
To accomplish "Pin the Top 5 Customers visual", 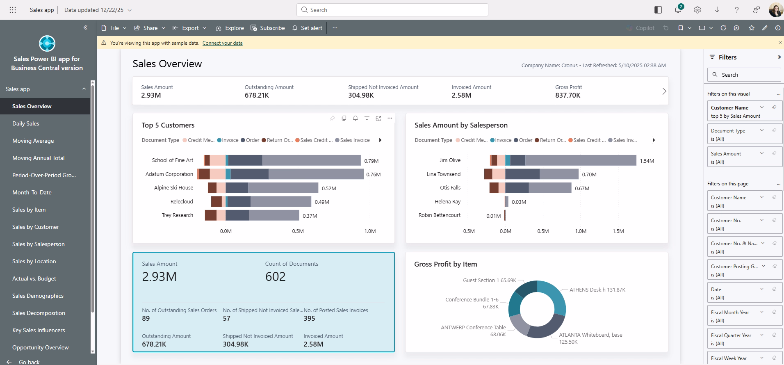I will click(333, 118).
